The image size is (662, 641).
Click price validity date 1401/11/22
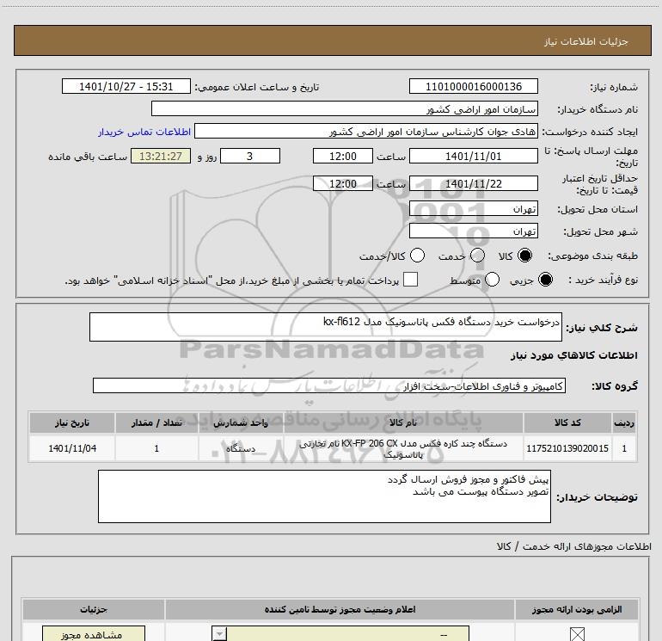tap(473, 183)
